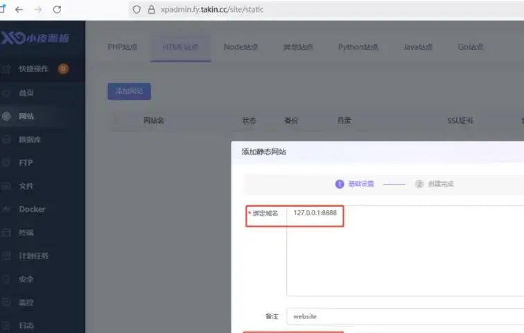This screenshot has width=524, height=333.
Task: Click the blue 添加网站 button
Action: [x=129, y=91]
